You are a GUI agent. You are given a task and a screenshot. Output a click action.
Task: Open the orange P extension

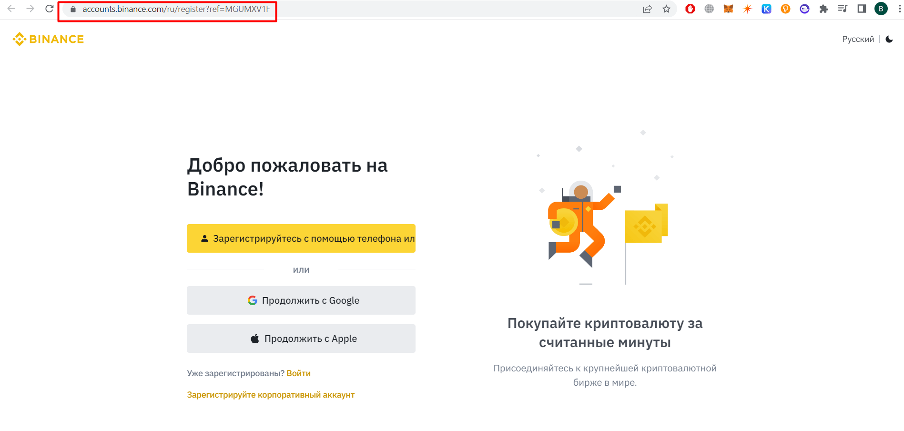(785, 9)
